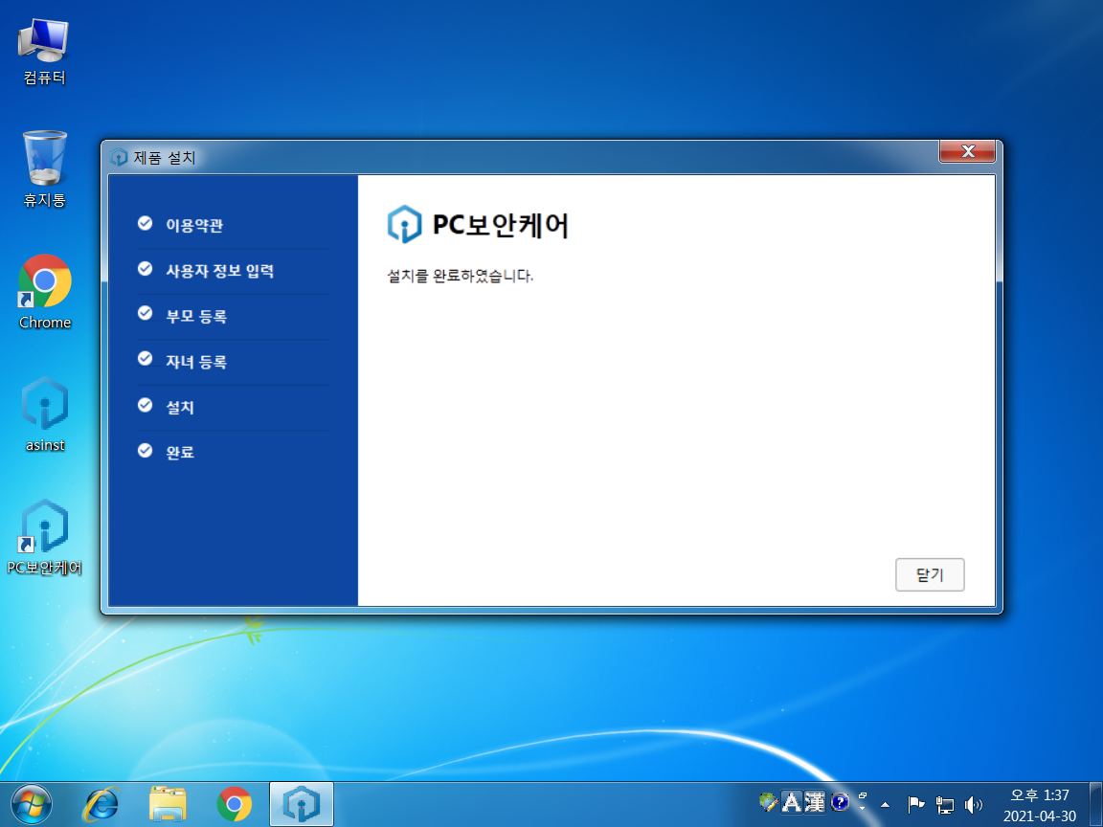Open the clock showing 오후 1:37
The image size is (1103, 827).
click(x=1039, y=804)
